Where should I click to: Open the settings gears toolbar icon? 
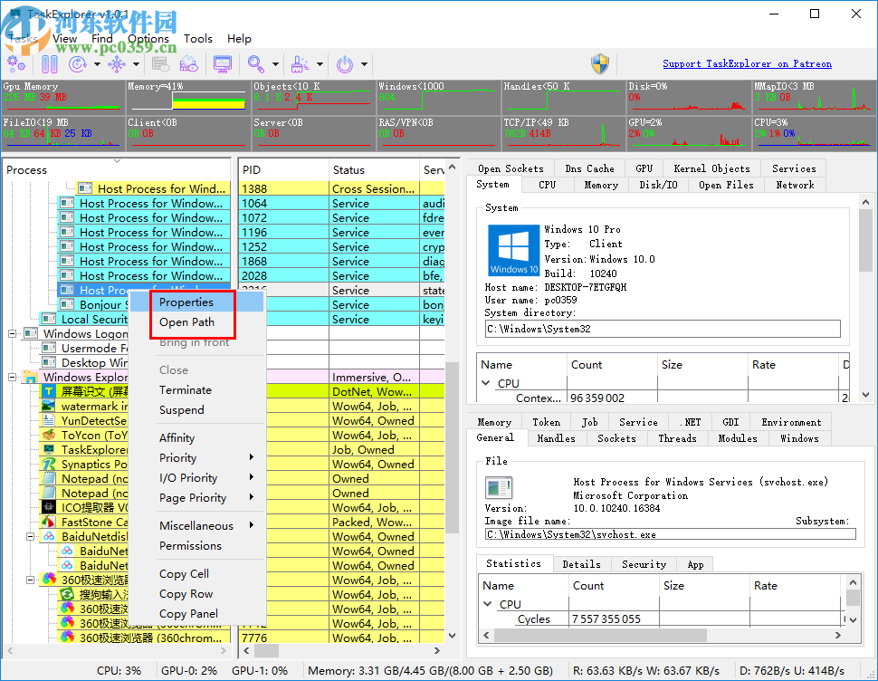(16, 64)
